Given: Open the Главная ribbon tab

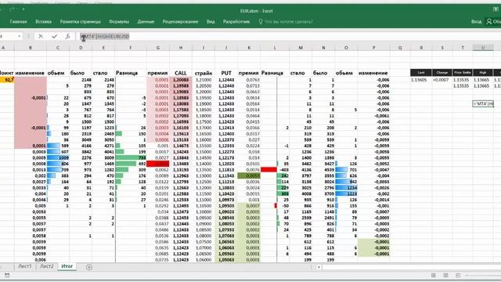Looking at the screenshot, I should pos(19,22).
